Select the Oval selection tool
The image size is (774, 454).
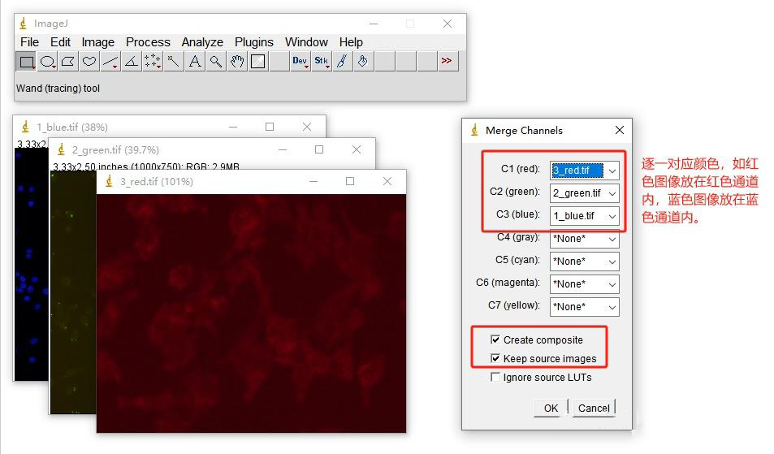coord(48,62)
